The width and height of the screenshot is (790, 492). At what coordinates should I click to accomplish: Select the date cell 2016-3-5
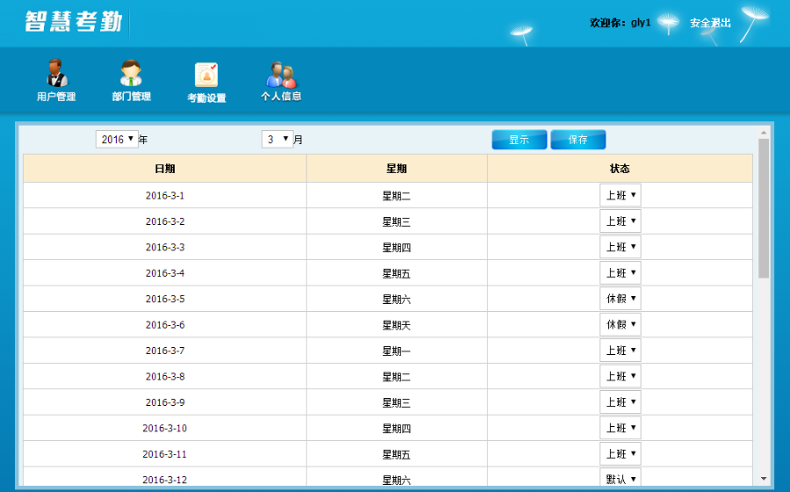point(165,299)
